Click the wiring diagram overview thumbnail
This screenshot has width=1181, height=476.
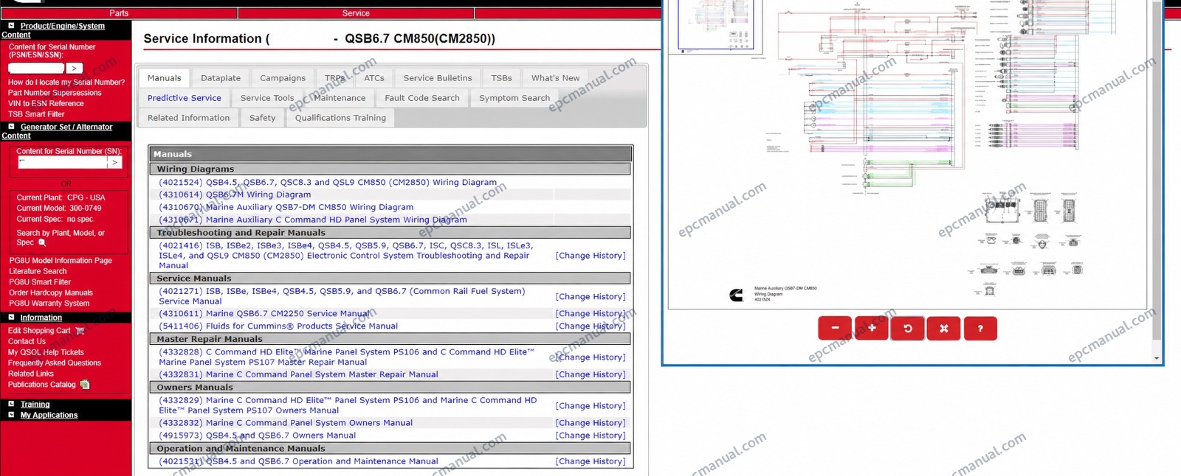click(716, 27)
